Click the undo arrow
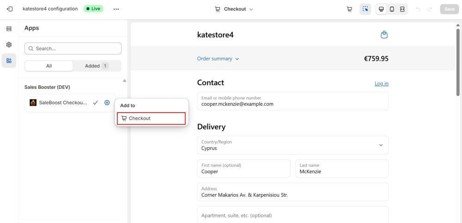Image resolution: width=462 pixels, height=223 pixels. tap(418, 9)
